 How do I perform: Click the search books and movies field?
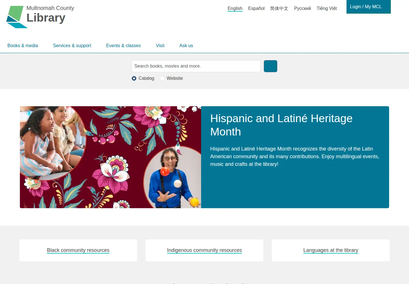(196, 66)
